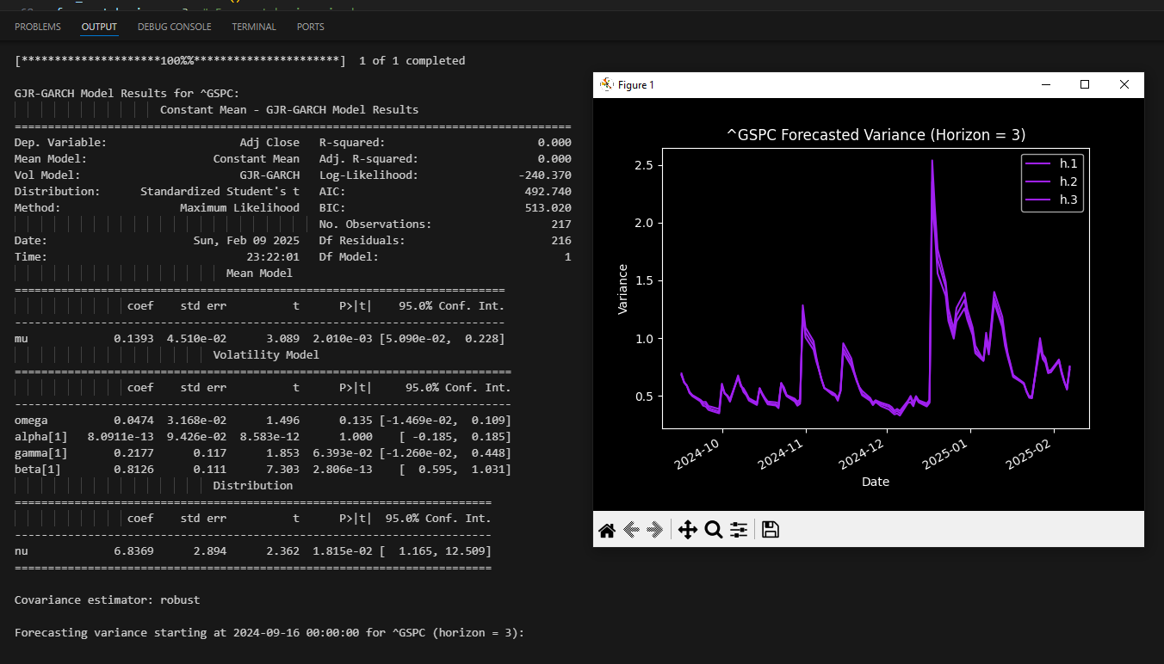Click the 1.5 y-axis tick label

point(646,280)
